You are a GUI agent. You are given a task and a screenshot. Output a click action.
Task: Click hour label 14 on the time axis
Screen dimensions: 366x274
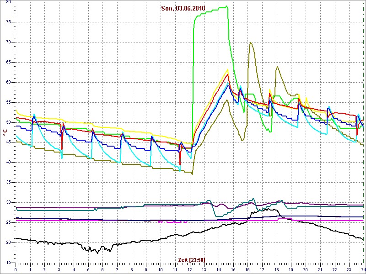click(x=219, y=269)
